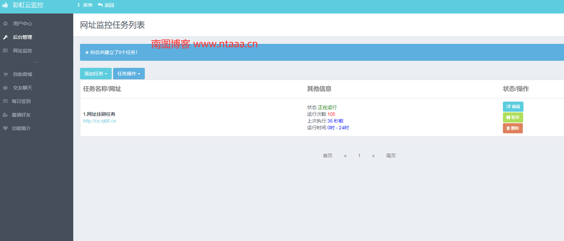The width and height of the screenshot is (564, 241).
Task: Open 邀请好友 sidebar link
Action: (21, 115)
